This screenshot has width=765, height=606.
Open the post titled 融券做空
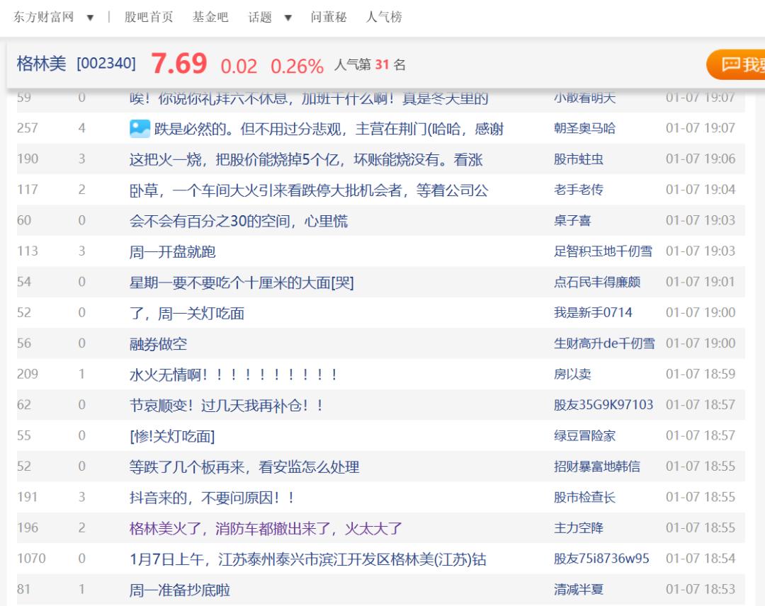coord(158,344)
